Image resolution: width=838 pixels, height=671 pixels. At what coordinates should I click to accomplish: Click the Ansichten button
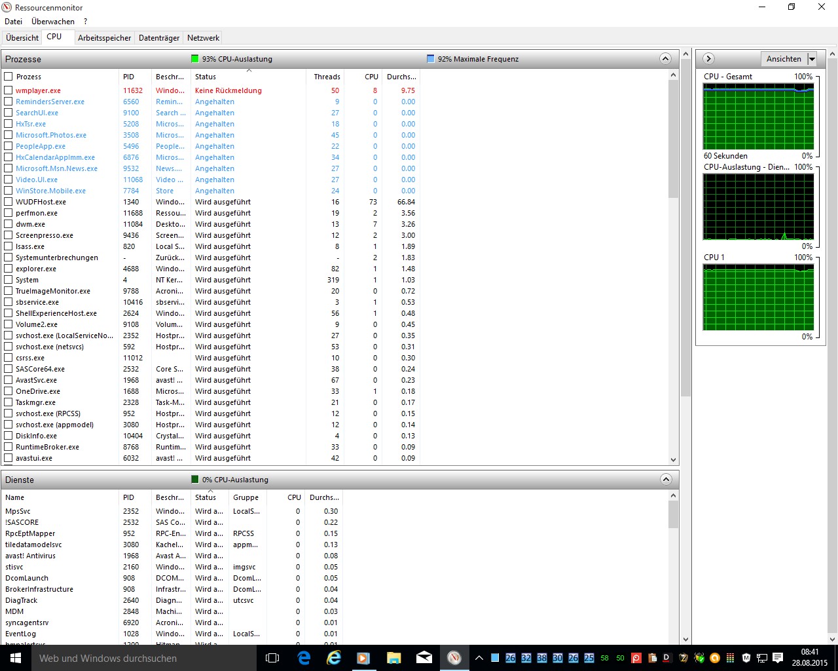[784, 59]
